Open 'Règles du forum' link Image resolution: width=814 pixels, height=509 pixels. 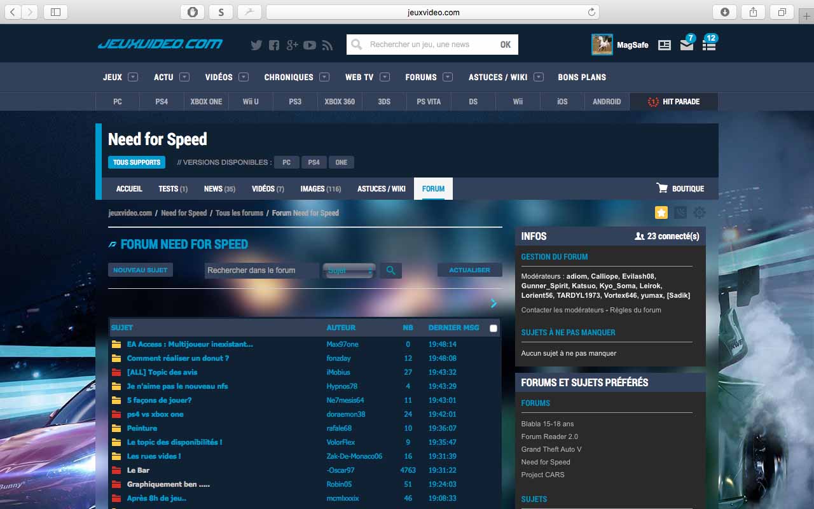point(635,310)
